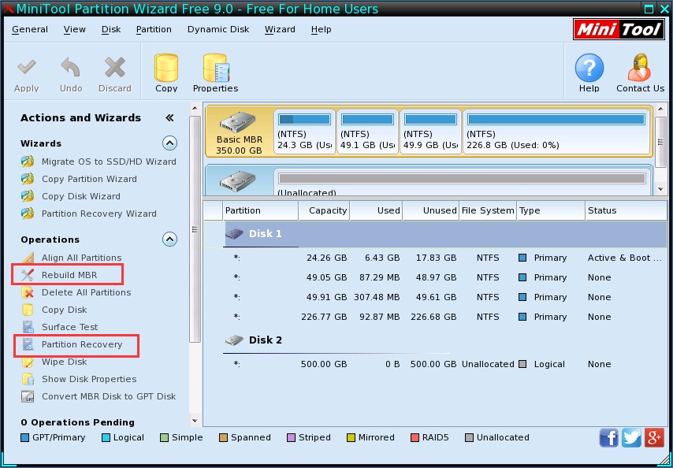Open the General menu
The height and width of the screenshot is (468, 673).
click(30, 29)
